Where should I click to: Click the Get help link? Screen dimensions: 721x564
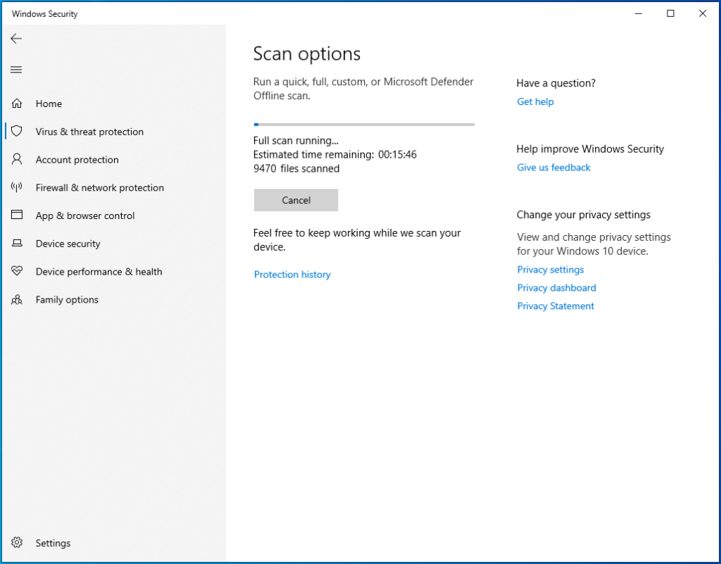click(x=535, y=101)
